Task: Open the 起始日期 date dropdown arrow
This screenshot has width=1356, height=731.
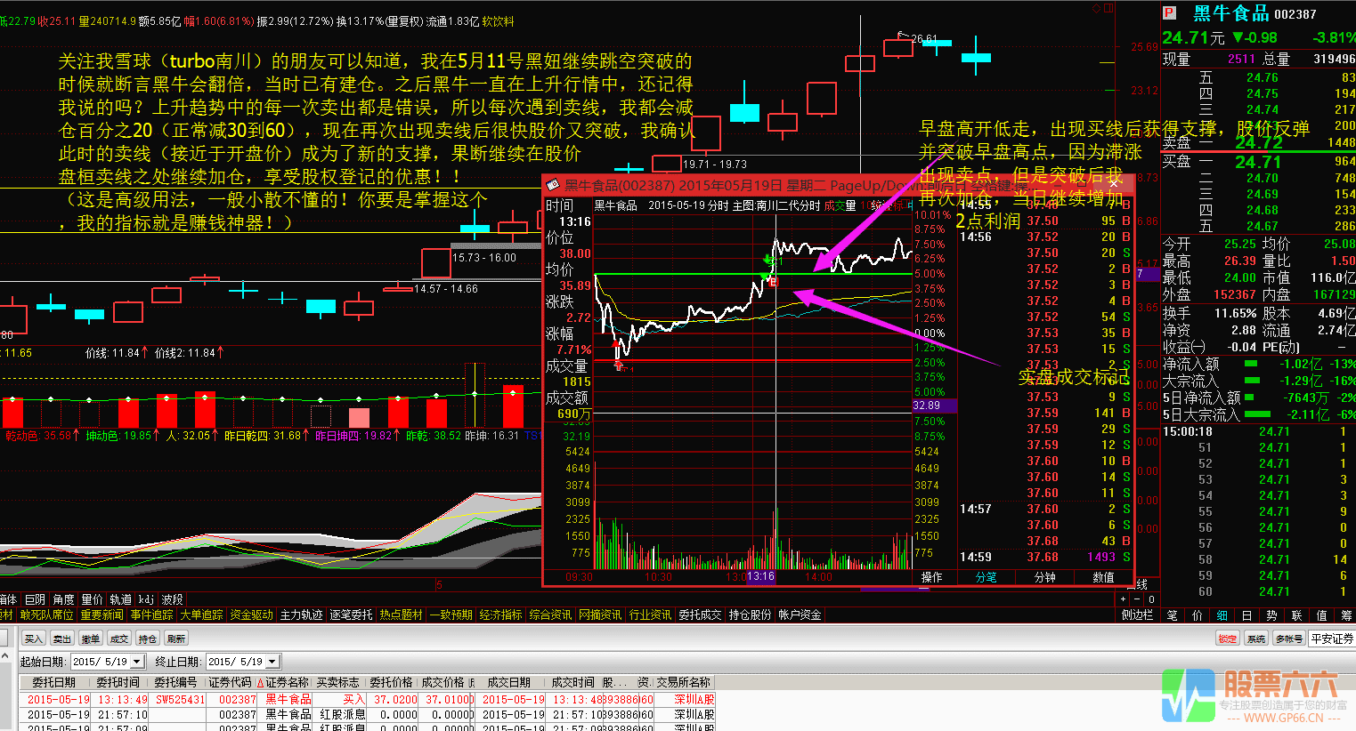Action: pos(137,662)
